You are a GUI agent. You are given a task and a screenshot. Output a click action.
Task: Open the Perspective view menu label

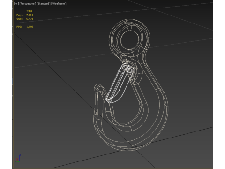(28, 4)
